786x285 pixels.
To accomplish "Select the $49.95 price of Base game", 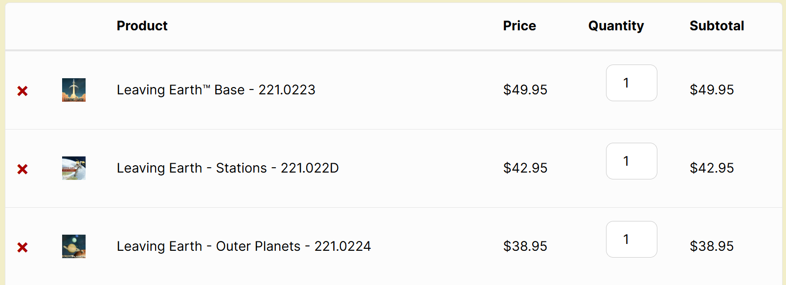I will point(525,90).
